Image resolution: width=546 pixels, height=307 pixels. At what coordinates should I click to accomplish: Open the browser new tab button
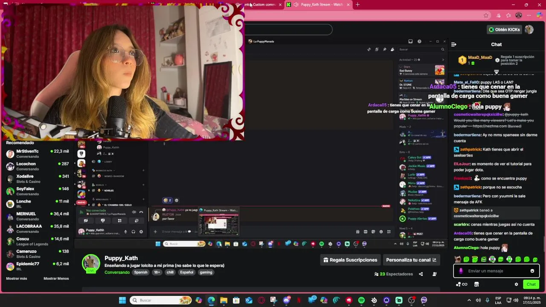[x=357, y=5]
